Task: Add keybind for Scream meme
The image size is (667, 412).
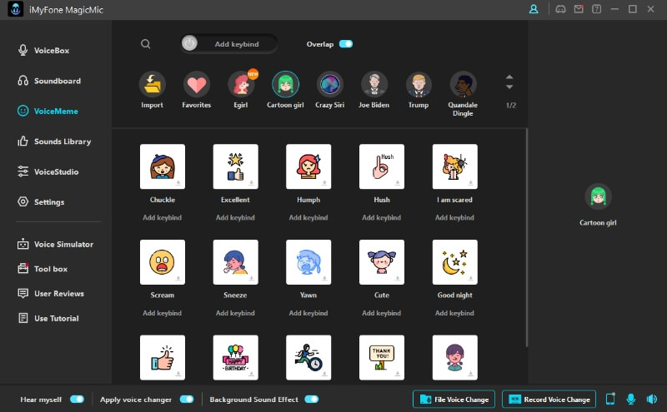Action: coord(162,313)
